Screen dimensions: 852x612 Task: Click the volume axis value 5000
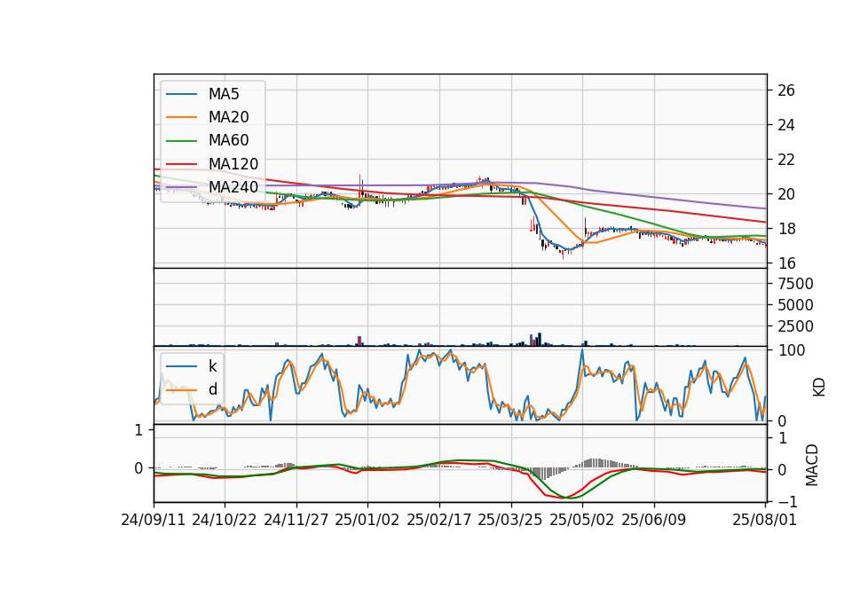(x=795, y=305)
